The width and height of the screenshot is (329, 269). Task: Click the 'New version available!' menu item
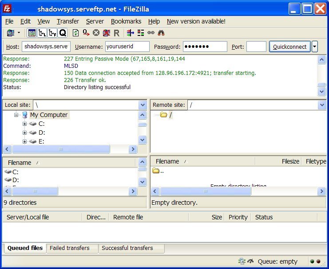196,21
